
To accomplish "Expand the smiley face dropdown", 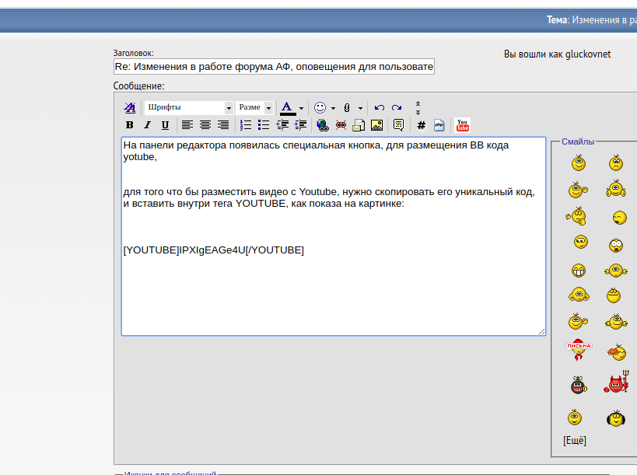I will (x=333, y=108).
